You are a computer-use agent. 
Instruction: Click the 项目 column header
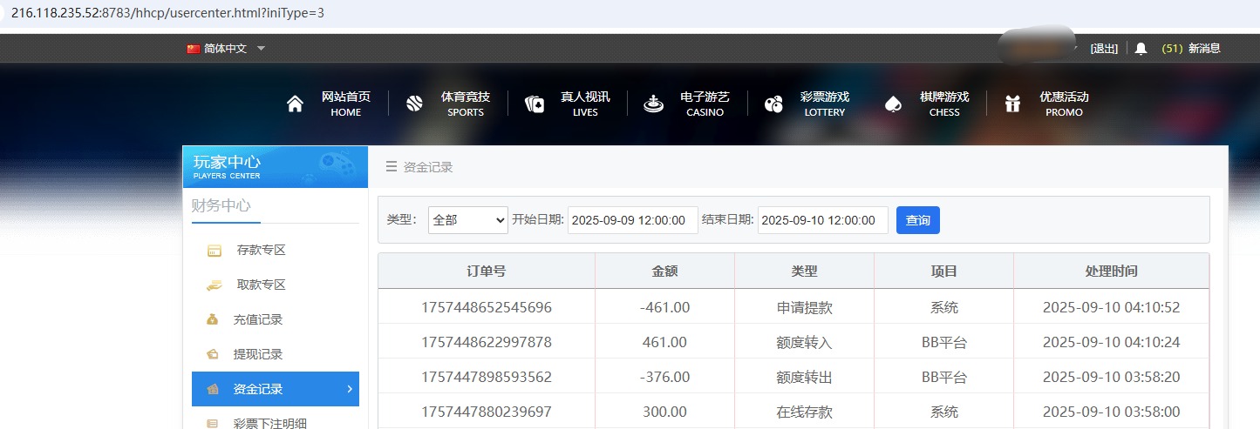pos(944,271)
